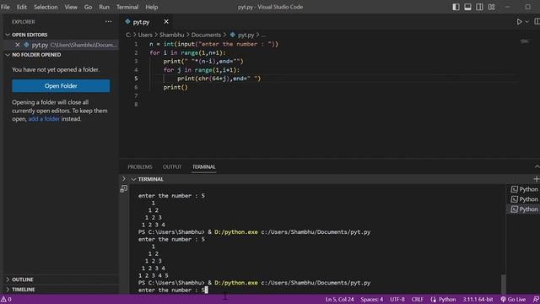Select the pyt.py editor tab
Screen dimensions: 540x304
(141, 22)
